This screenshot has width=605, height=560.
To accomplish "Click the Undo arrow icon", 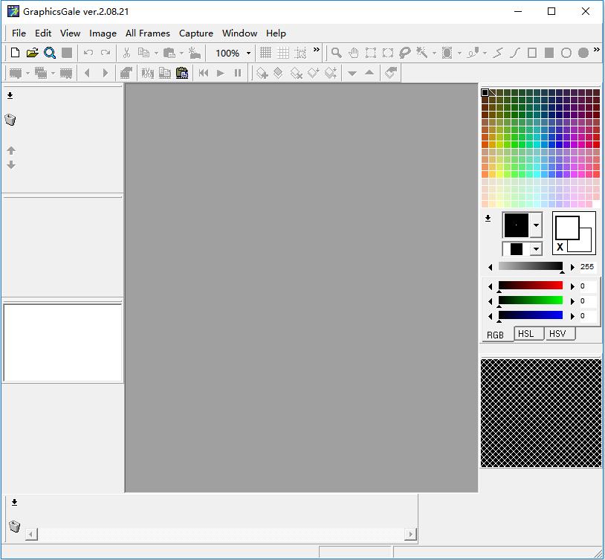I will [x=88, y=53].
